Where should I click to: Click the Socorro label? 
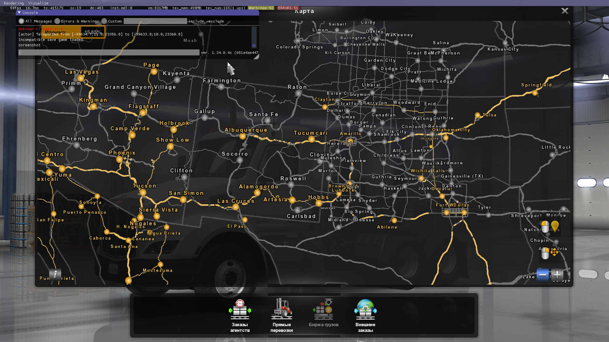(235, 154)
